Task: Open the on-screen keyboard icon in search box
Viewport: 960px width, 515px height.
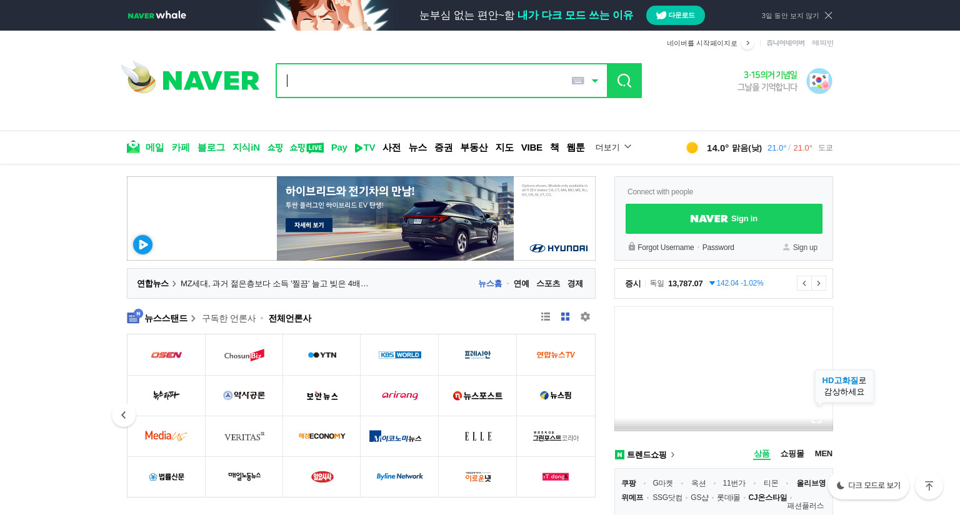Action: (578, 81)
